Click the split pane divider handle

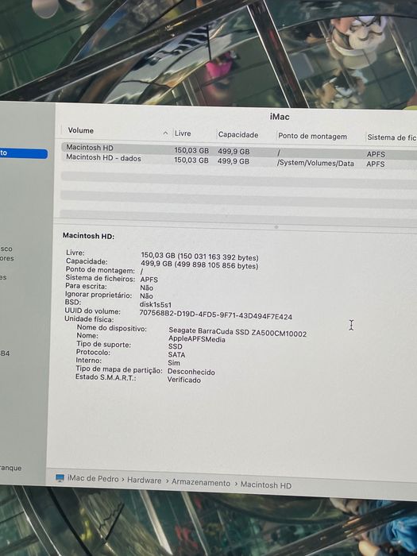[x=276, y=226]
